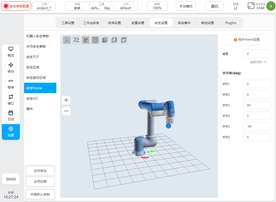
Task: Open the 程序 program sidebar page
Action: pos(11,83)
